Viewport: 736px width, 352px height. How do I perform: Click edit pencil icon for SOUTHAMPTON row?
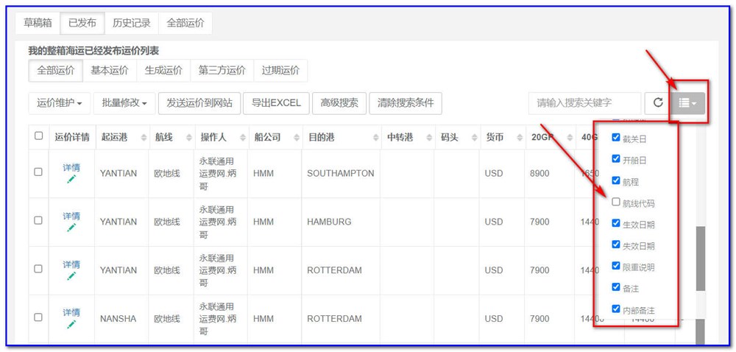coord(71,179)
